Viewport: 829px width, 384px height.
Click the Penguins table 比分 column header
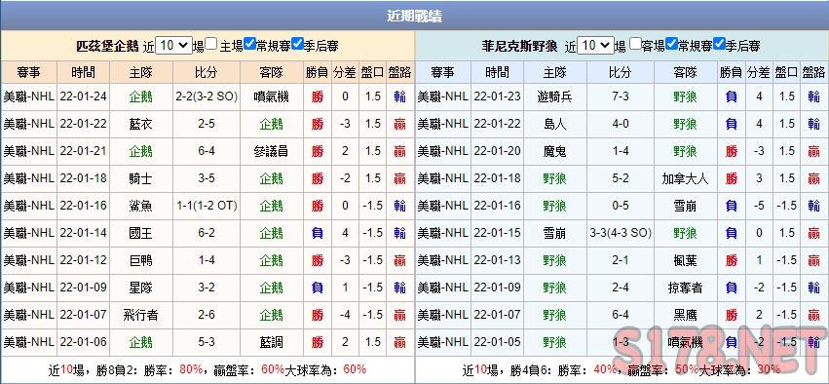click(207, 72)
